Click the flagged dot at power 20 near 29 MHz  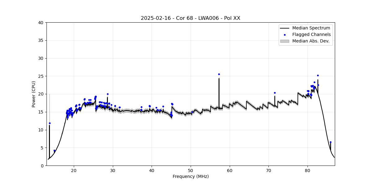click(x=108, y=94)
